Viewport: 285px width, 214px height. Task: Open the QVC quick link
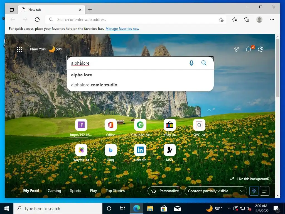(x=199, y=128)
